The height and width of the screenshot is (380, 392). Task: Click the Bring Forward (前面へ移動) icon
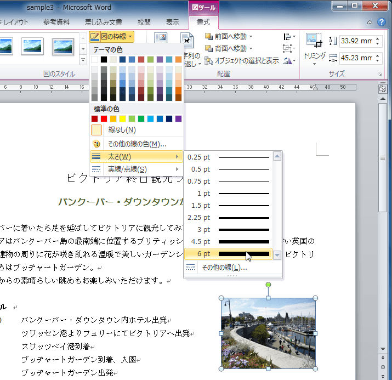209,36
